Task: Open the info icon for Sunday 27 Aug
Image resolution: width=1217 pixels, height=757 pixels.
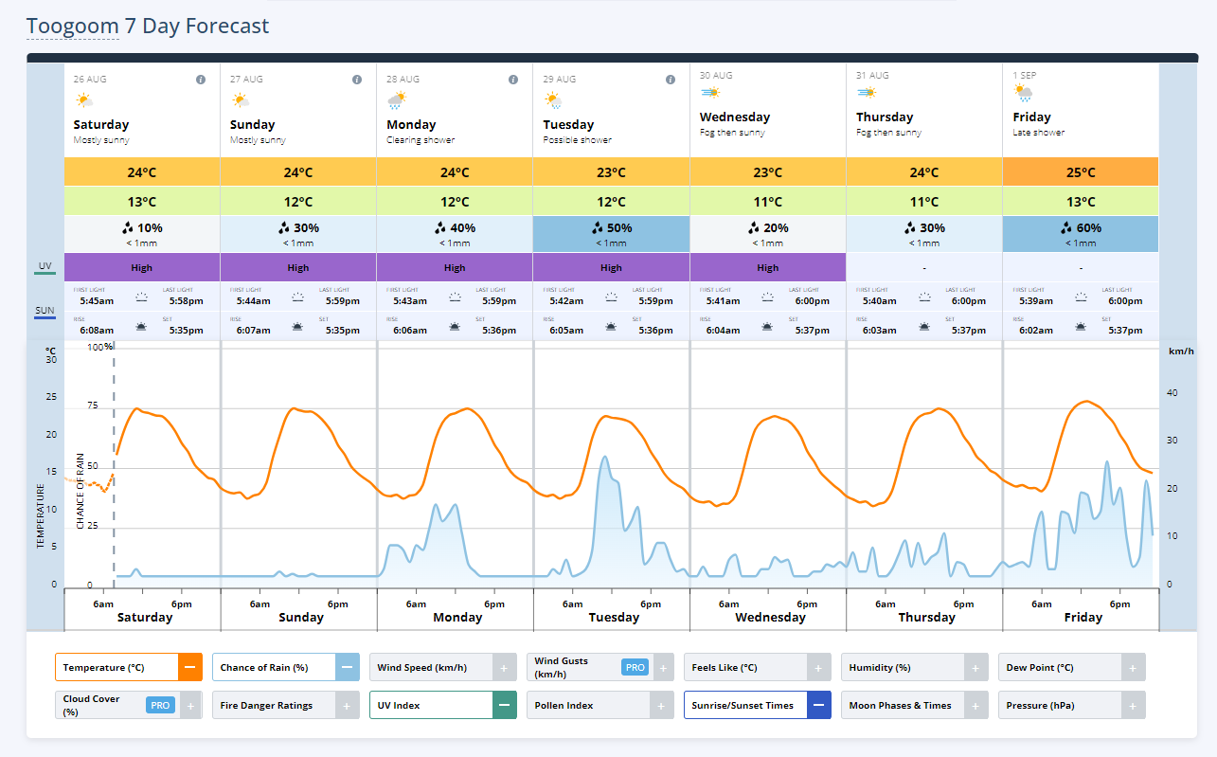Action: pyautogui.click(x=357, y=80)
